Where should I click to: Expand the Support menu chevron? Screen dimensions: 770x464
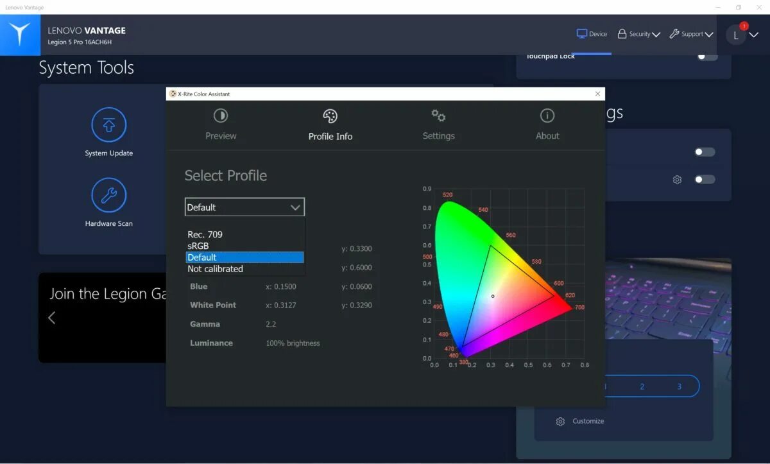[x=708, y=35]
